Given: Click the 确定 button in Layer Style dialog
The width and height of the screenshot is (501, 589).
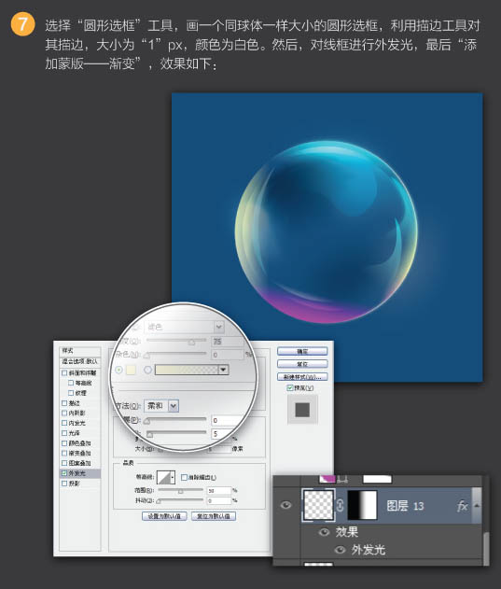Looking at the screenshot, I should pos(302,351).
